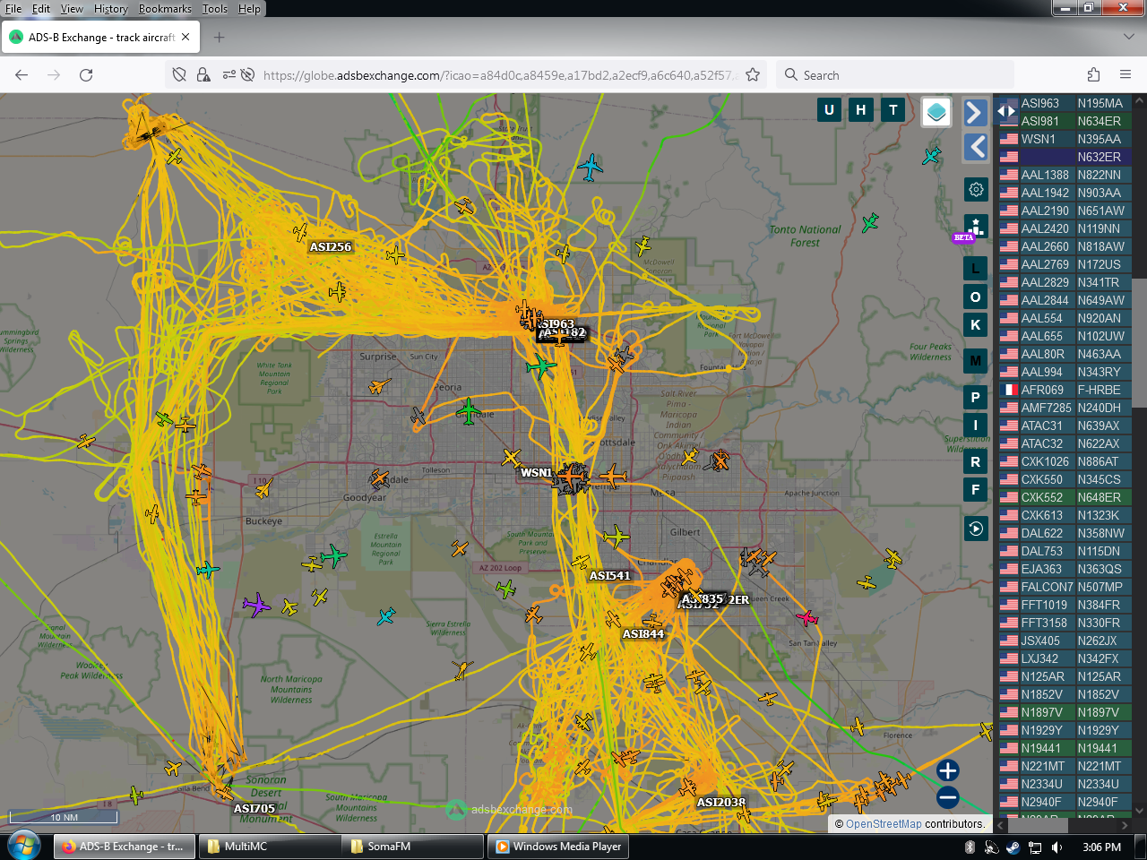
Task: Open a new browser tab
Action: tap(220, 38)
